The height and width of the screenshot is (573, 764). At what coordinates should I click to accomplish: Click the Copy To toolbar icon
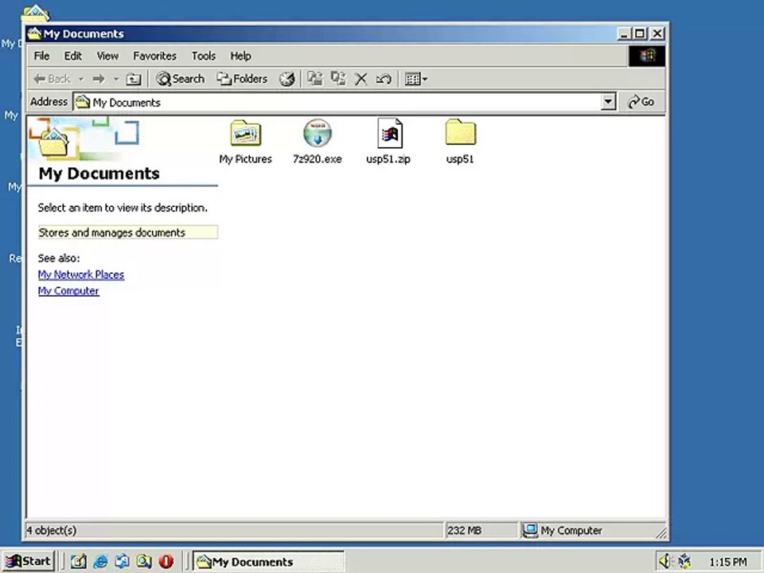338,79
